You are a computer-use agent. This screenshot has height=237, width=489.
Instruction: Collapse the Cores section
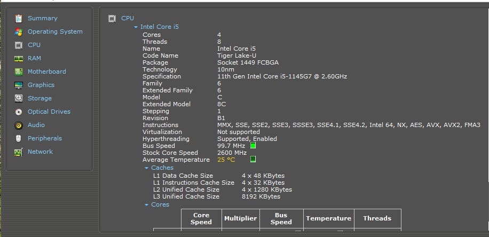pyautogui.click(x=146, y=205)
